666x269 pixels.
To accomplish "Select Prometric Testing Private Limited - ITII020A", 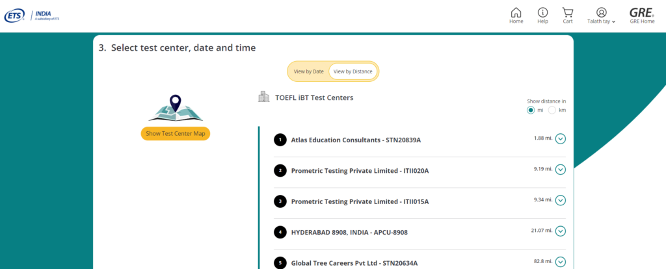I will click(x=360, y=171).
